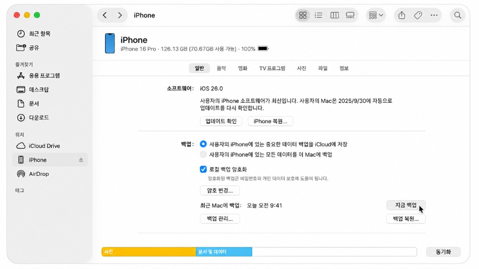Viewport: 479px width, 269px height.
Task: Select the 정보 tab
Action: tap(344, 68)
